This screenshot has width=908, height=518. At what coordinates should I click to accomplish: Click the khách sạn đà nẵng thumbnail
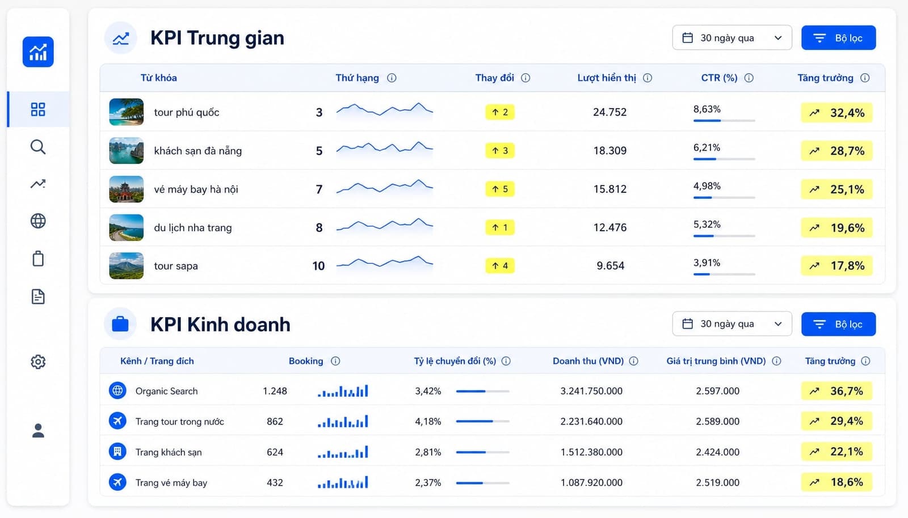pyautogui.click(x=126, y=151)
